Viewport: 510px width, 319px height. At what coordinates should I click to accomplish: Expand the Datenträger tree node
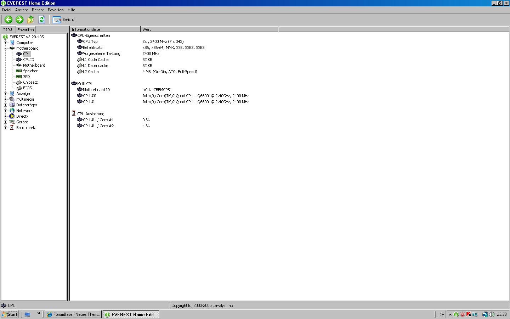coord(5,105)
